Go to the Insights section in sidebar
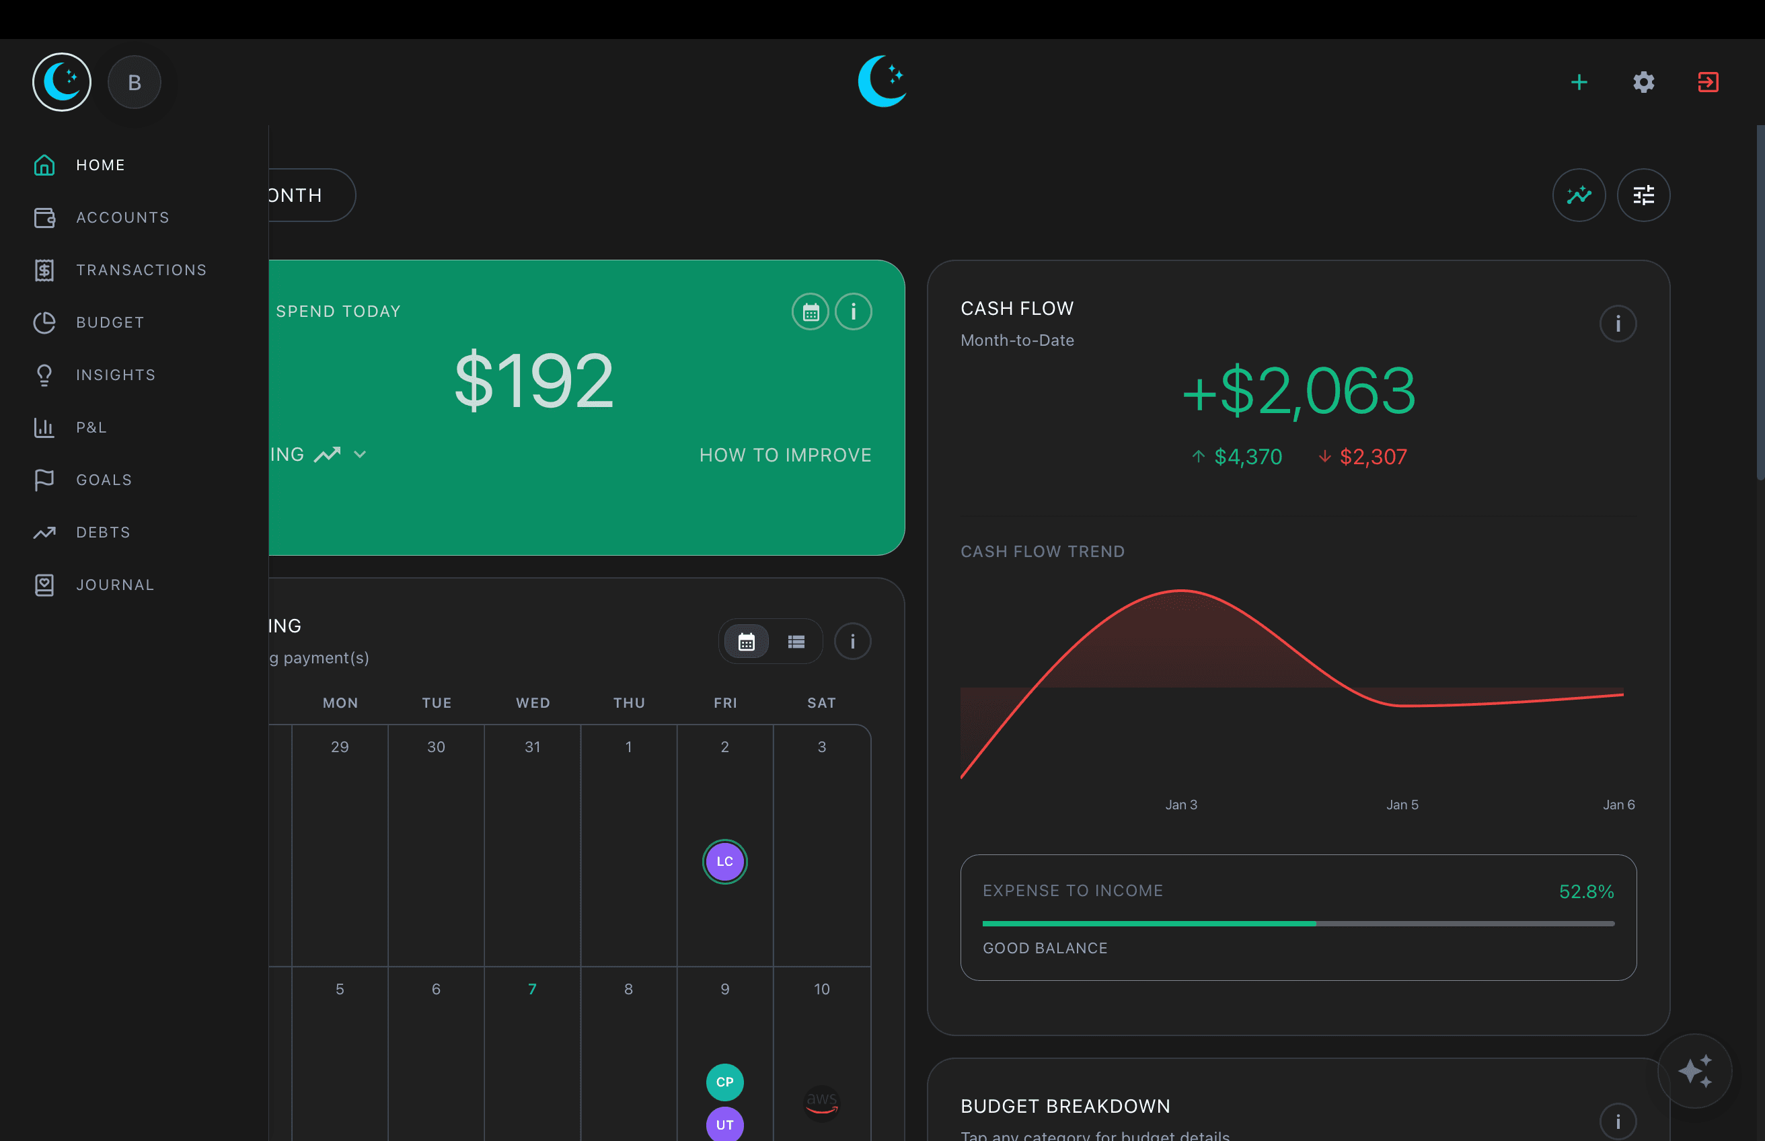Image resolution: width=1765 pixels, height=1141 pixels. (116, 375)
